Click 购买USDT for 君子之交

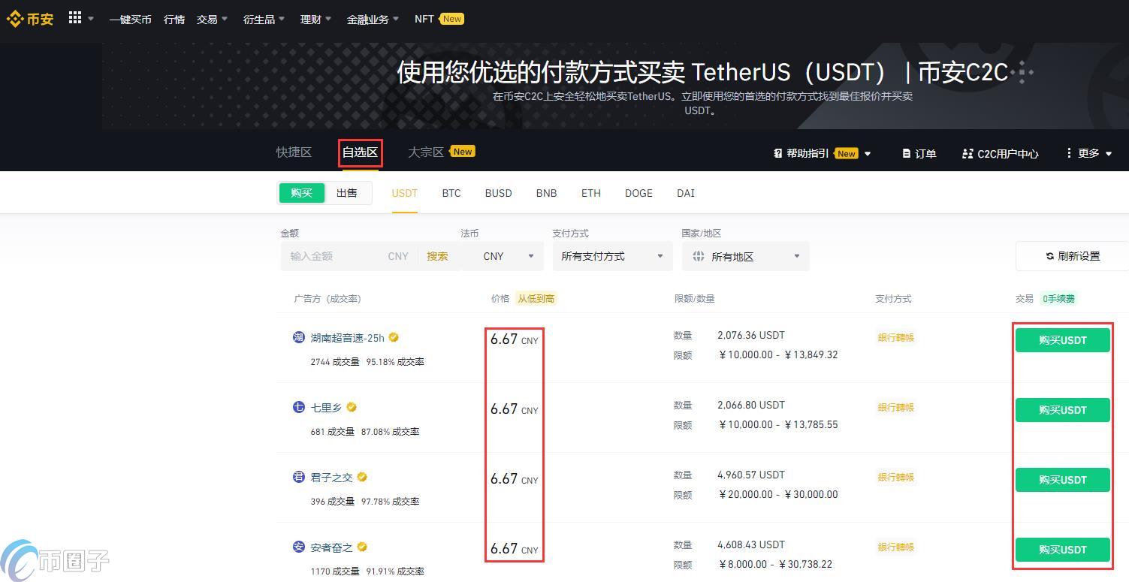coord(1063,480)
